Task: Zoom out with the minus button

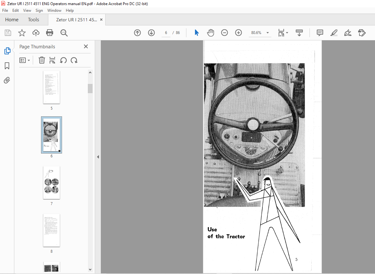Action: (x=224, y=33)
